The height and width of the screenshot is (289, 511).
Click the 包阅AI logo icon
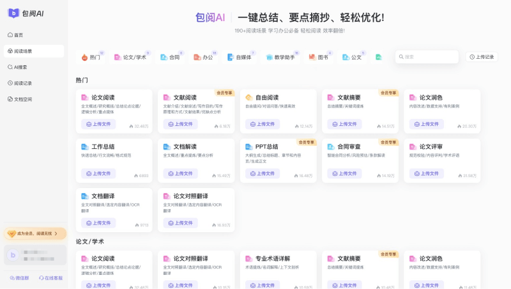click(13, 13)
